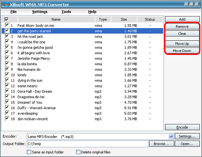The image size is (202, 157).
Task: Click the Remove button
Action: pos(182,27)
